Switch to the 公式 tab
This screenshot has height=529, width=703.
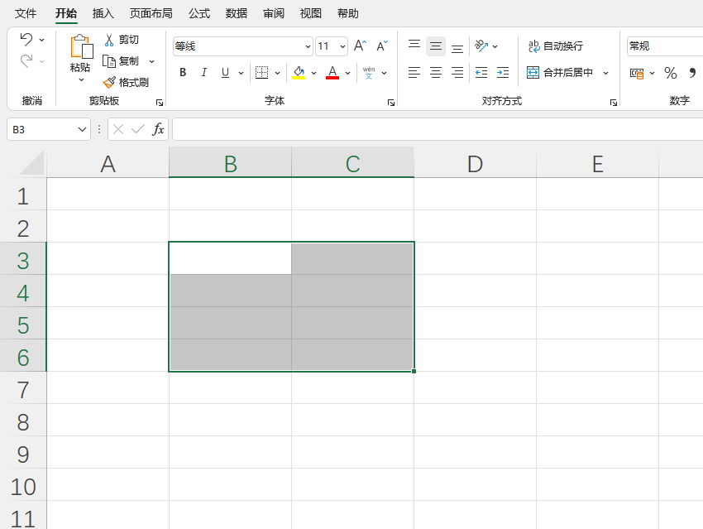(199, 13)
